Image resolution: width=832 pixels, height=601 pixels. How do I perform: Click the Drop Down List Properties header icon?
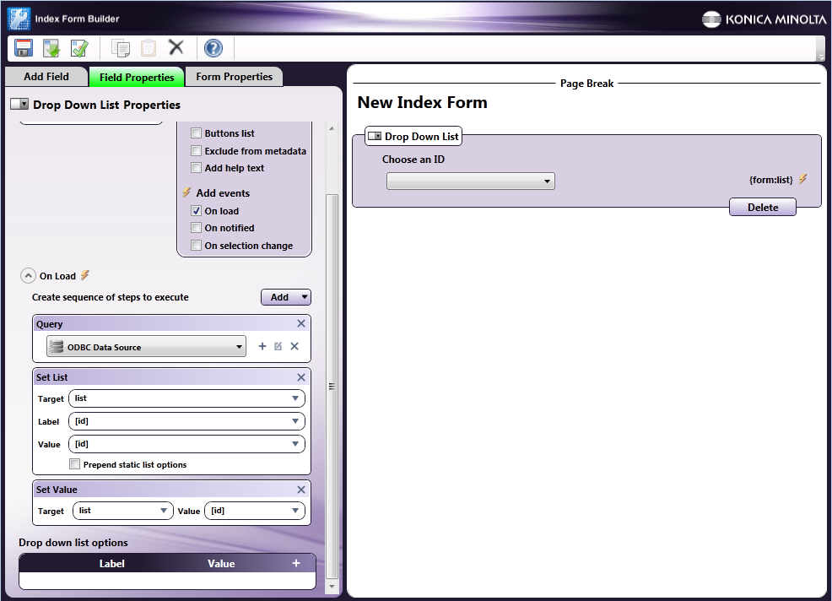click(19, 104)
